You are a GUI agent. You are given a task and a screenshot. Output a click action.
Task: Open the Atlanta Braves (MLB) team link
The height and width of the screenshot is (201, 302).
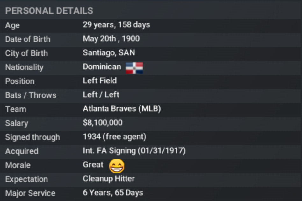(122, 109)
